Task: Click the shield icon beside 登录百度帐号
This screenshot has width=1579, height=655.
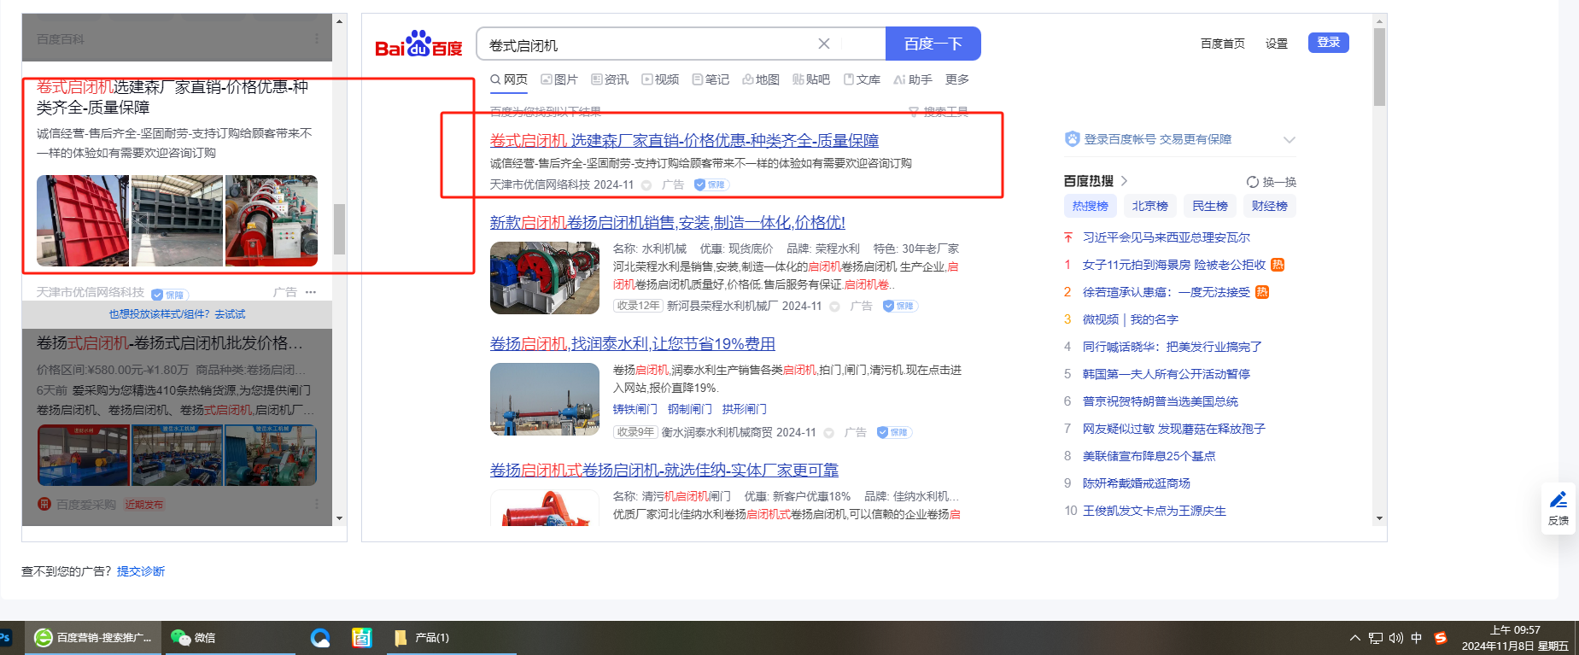Action: (1073, 139)
